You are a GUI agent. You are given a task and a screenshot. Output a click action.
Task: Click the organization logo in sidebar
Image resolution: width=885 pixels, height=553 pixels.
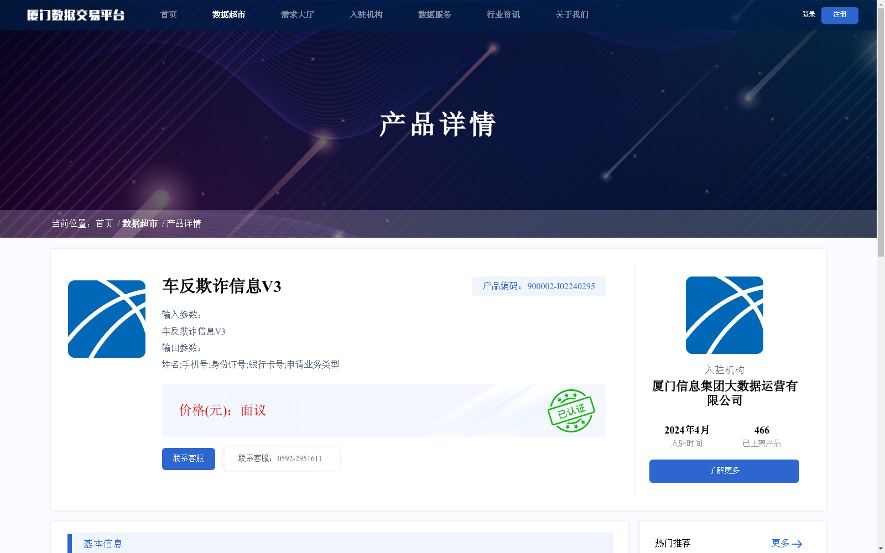point(725,315)
